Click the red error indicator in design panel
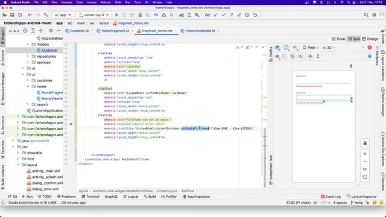The height and width of the screenshot is (217, 386). click(370, 48)
